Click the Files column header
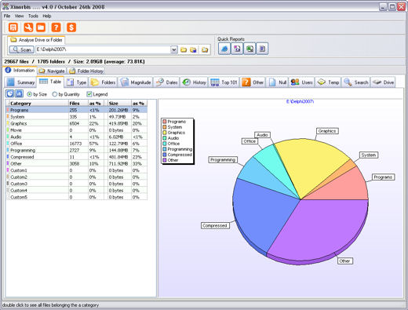This screenshot has height=310, width=408. tap(78, 104)
